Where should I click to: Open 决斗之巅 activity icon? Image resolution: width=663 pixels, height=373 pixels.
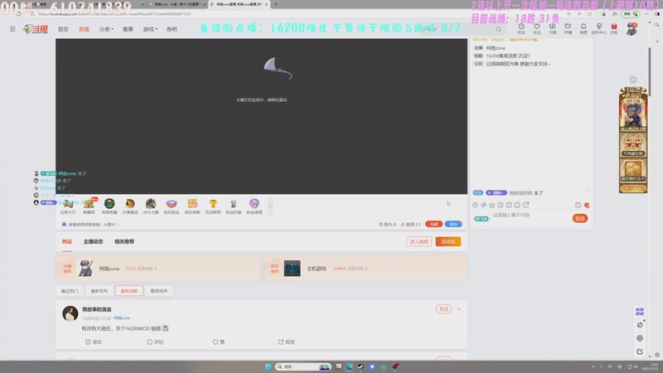point(151,206)
